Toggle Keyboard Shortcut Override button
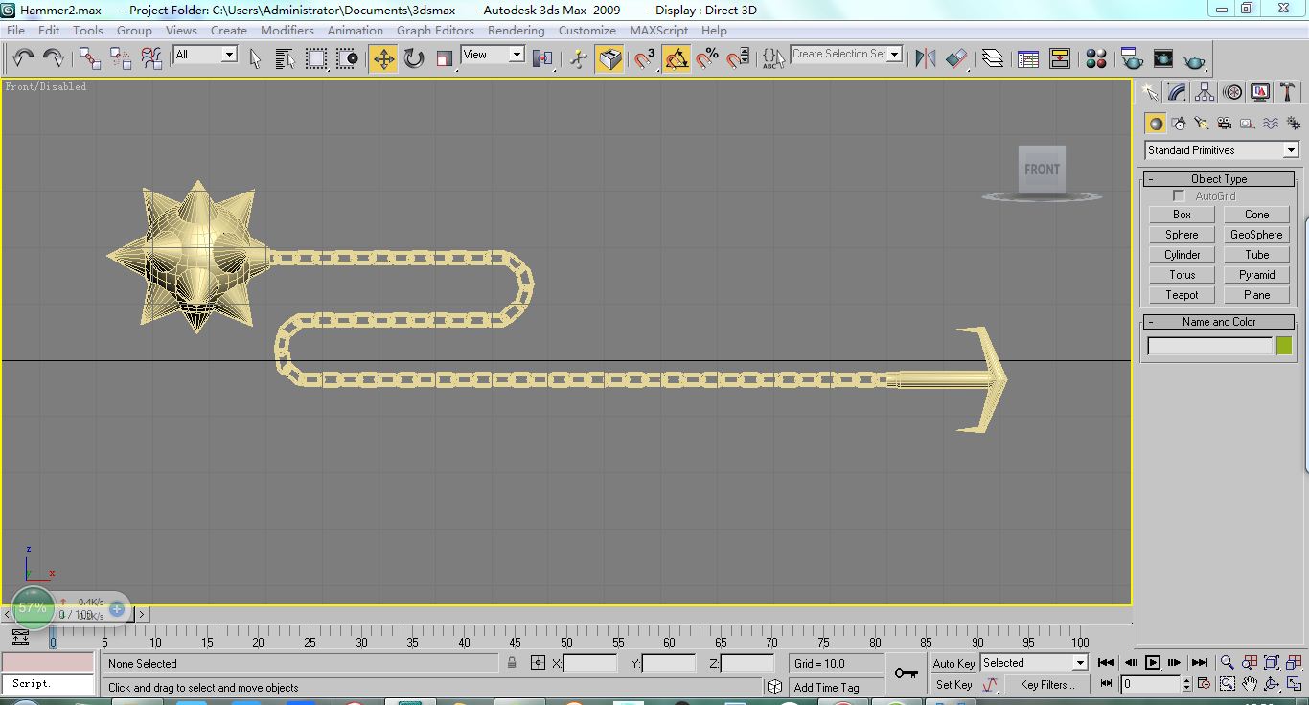 (x=609, y=58)
